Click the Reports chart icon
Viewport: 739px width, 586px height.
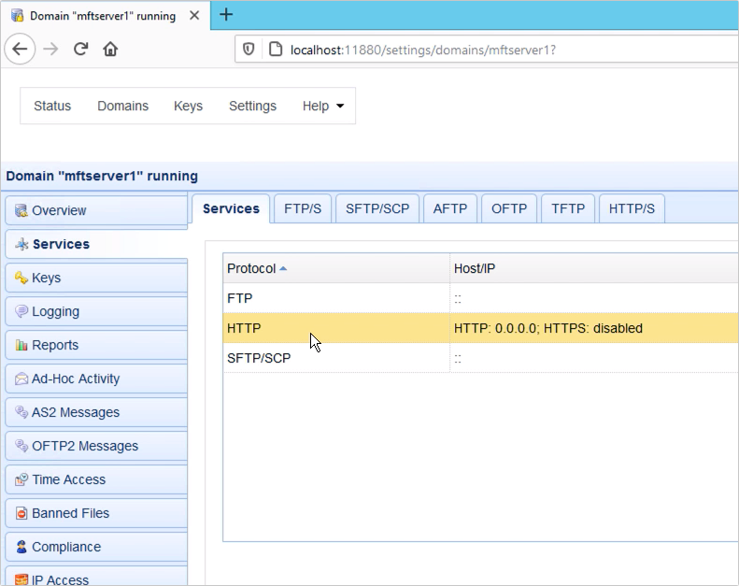tap(21, 345)
